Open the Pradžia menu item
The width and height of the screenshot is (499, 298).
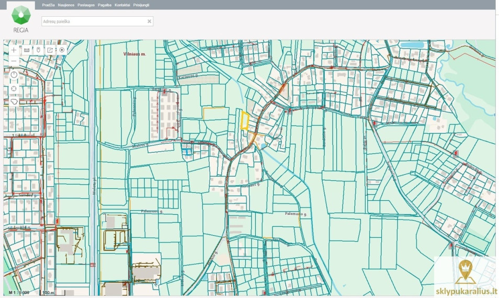[x=48, y=5]
